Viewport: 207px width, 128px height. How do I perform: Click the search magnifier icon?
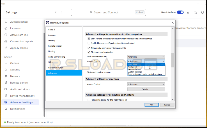[x=91, y=12]
